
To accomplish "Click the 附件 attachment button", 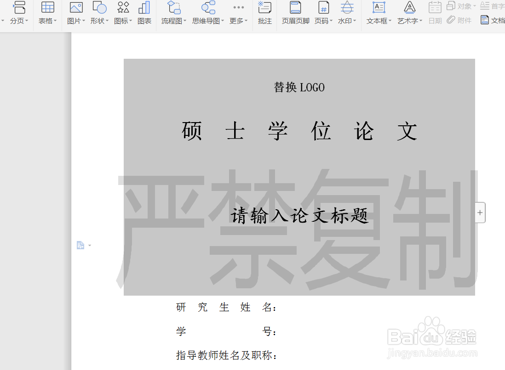I will [x=459, y=20].
